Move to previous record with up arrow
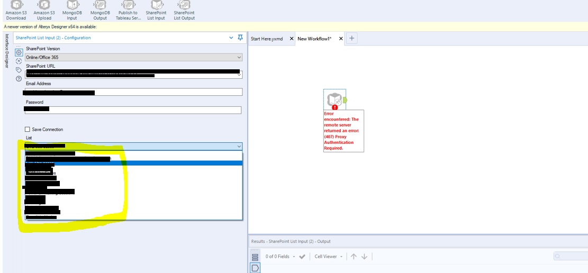The height and width of the screenshot is (273, 588). click(x=353, y=257)
